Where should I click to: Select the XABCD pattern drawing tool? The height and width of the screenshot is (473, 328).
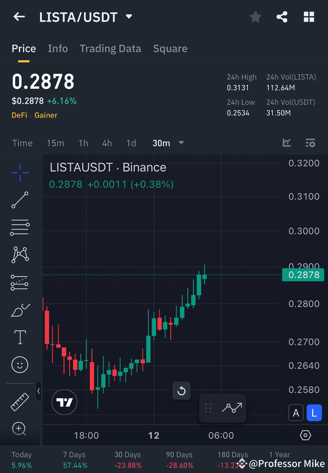[20, 254]
